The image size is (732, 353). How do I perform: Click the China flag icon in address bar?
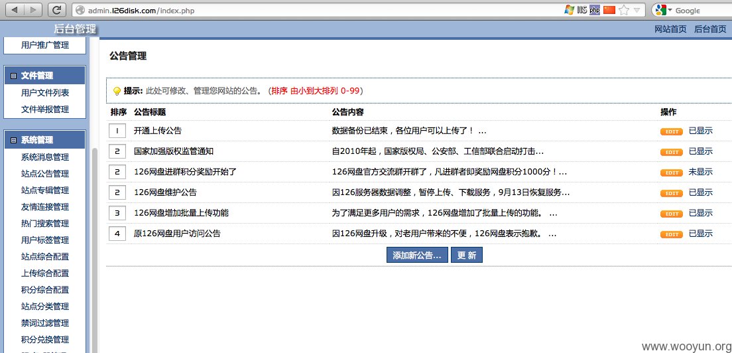609,10
